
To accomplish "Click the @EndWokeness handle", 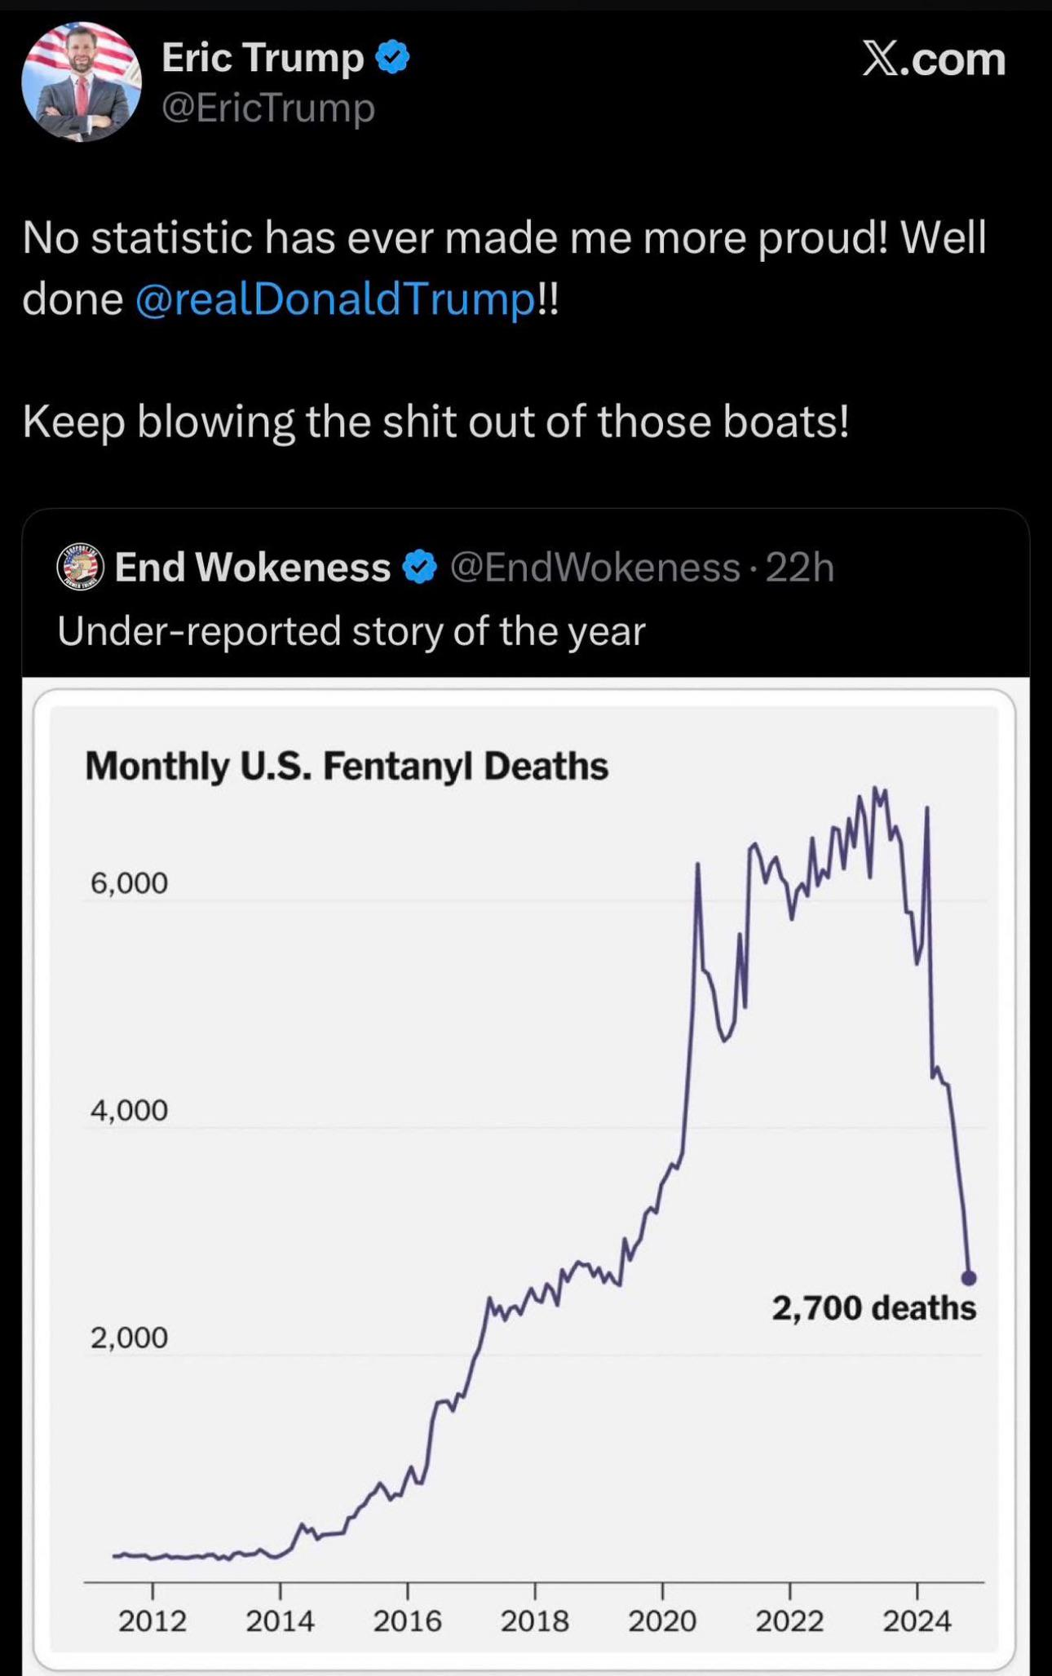I will [595, 568].
